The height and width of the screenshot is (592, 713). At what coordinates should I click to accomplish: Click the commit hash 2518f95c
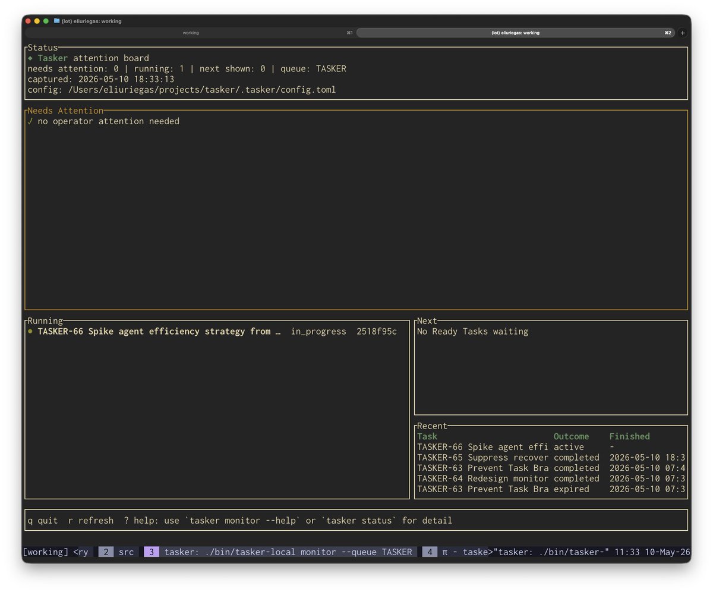(x=377, y=332)
